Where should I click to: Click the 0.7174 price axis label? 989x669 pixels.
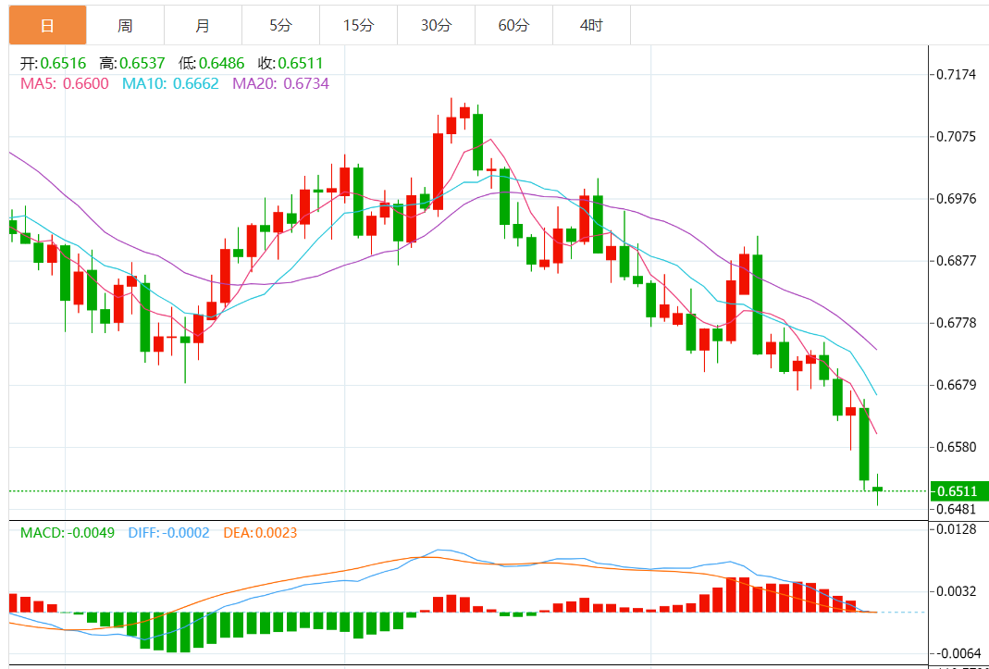(x=958, y=75)
